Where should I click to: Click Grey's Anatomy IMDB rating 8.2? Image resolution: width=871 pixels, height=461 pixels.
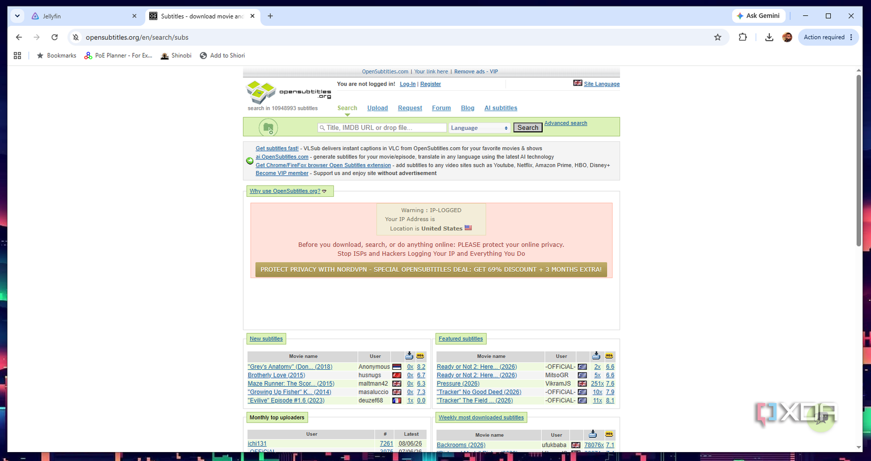pos(421,367)
